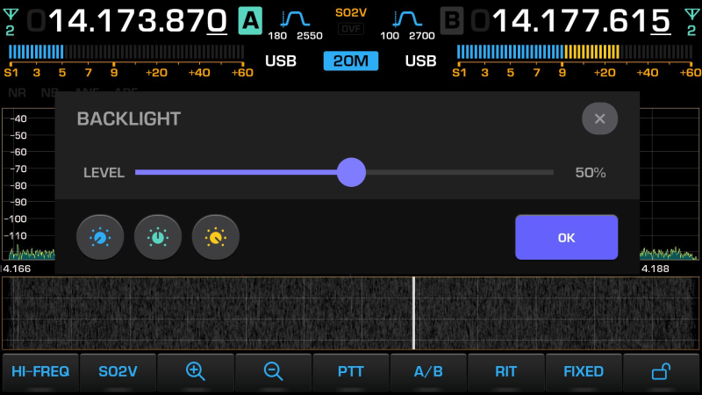Toggle the PTT transmit button
The height and width of the screenshot is (395, 702).
350,371
